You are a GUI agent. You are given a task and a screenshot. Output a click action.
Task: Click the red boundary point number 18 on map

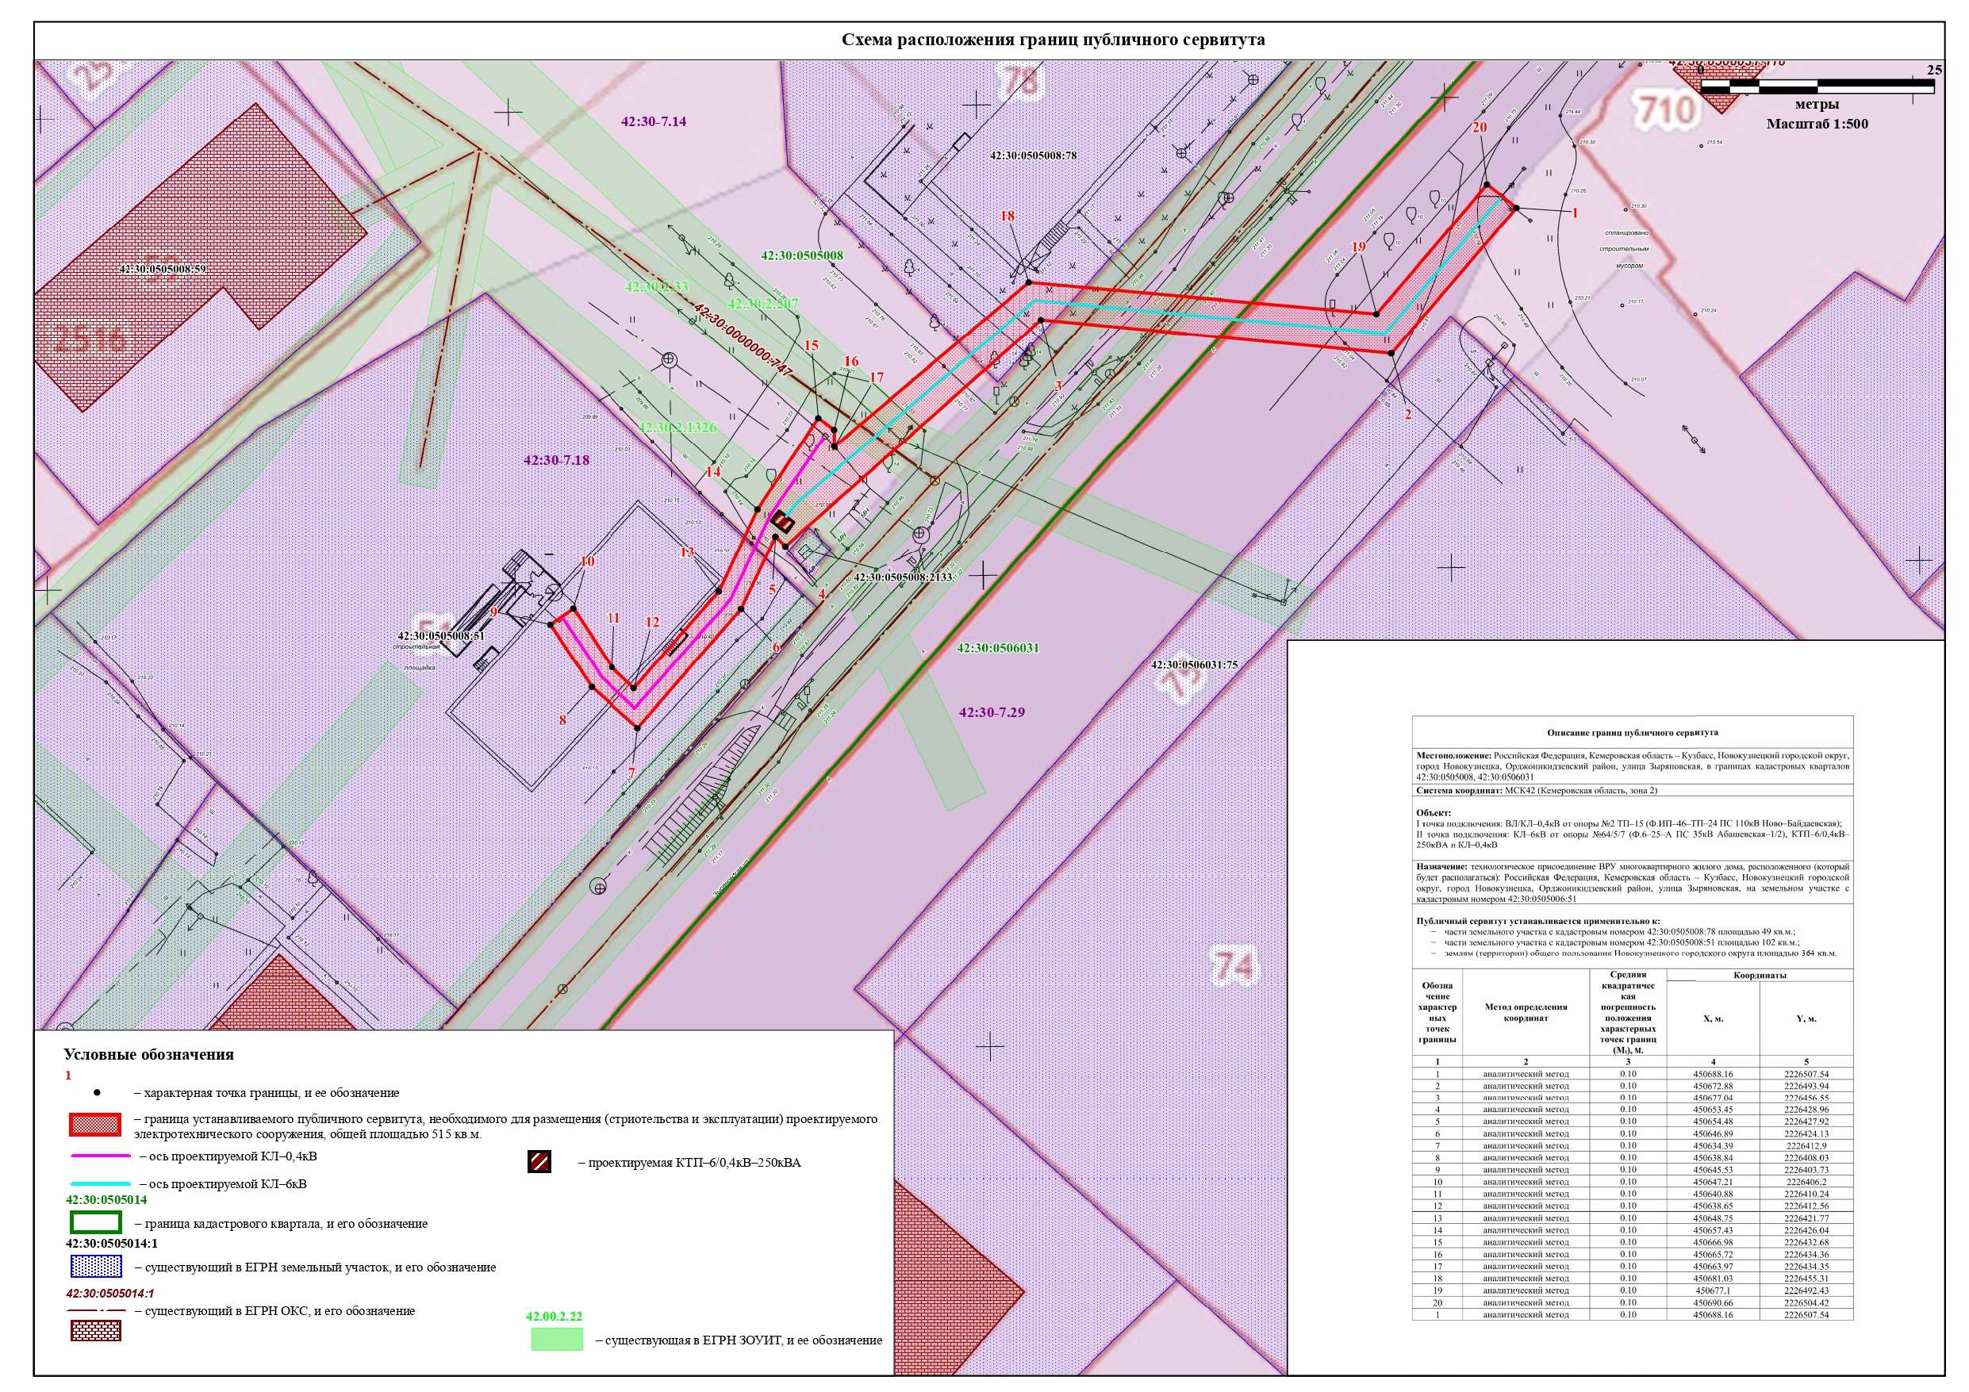(1008, 216)
